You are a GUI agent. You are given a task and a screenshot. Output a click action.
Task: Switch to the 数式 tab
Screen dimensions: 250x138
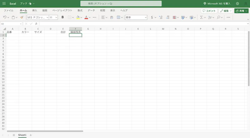[80, 10]
